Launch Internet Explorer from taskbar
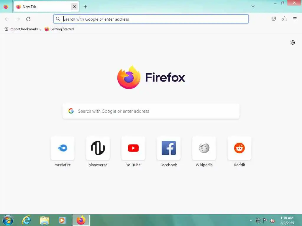This screenshot has height=226, width=302. coord(26,220)
